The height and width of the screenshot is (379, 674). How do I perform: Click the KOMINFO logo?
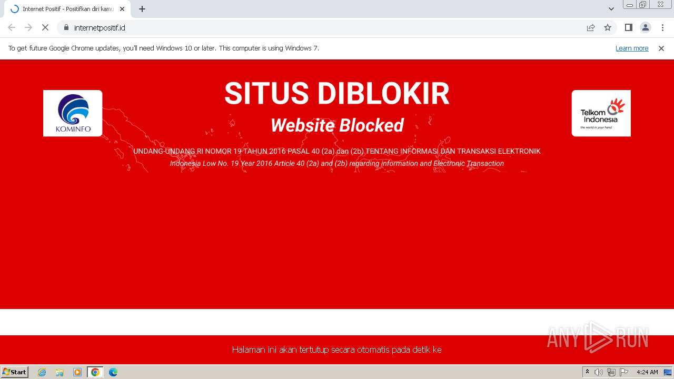(73, 113)
